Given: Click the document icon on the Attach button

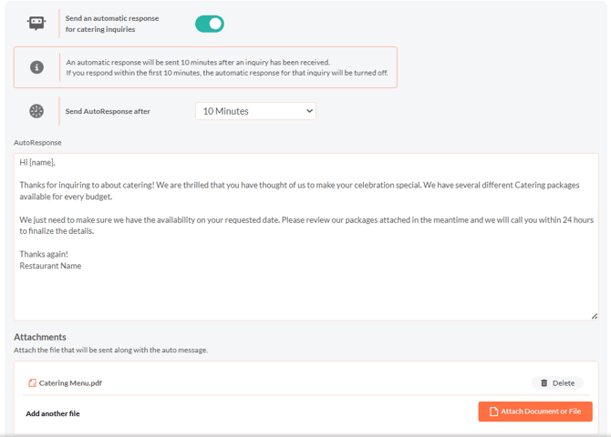Looking at the screenshot, I should click(x=493, y=412).
